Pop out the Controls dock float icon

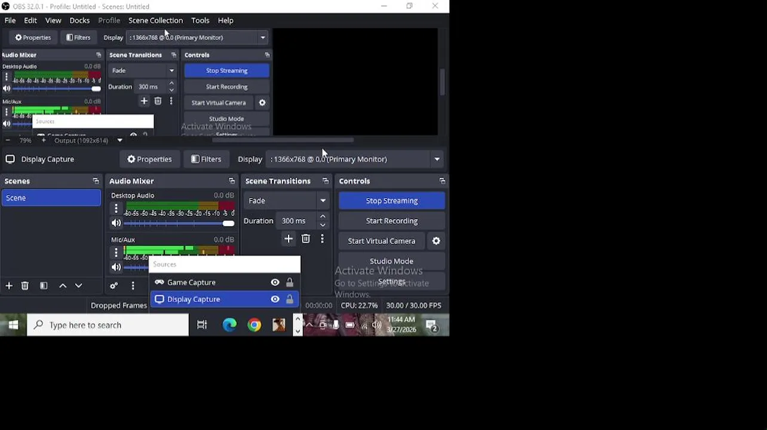[x=442, y=181]
